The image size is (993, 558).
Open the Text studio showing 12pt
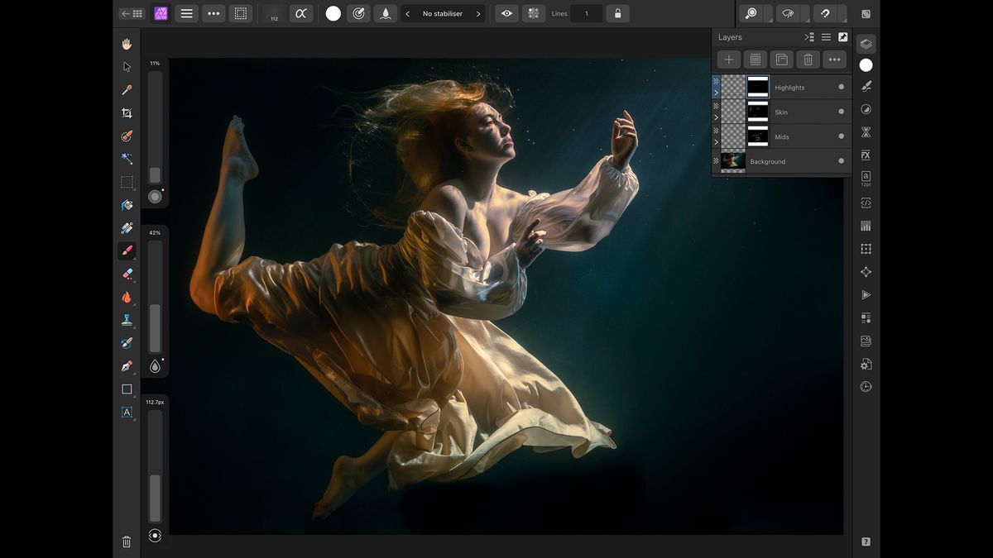(864, 177)
